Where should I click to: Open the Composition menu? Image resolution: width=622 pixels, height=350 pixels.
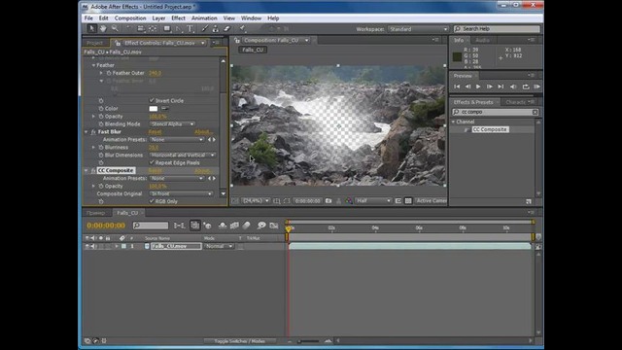point(130,18)
